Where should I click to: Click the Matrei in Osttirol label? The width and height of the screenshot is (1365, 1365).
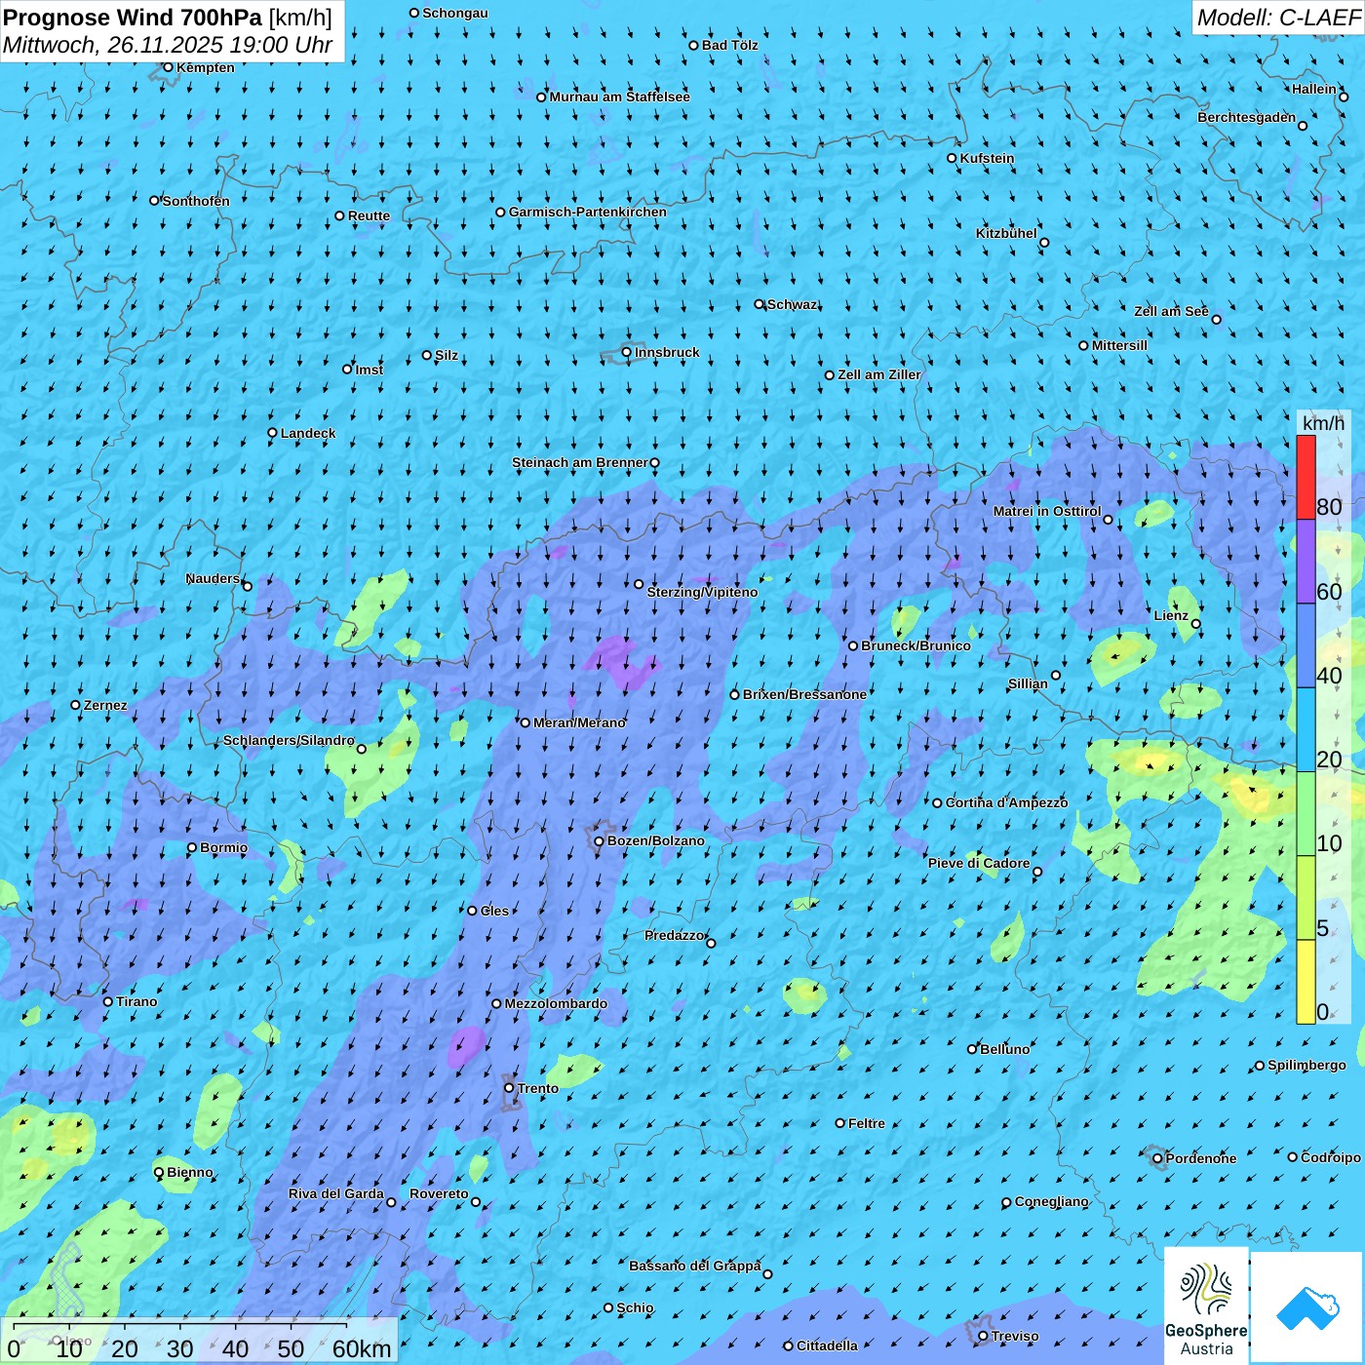click(1047, 511)
